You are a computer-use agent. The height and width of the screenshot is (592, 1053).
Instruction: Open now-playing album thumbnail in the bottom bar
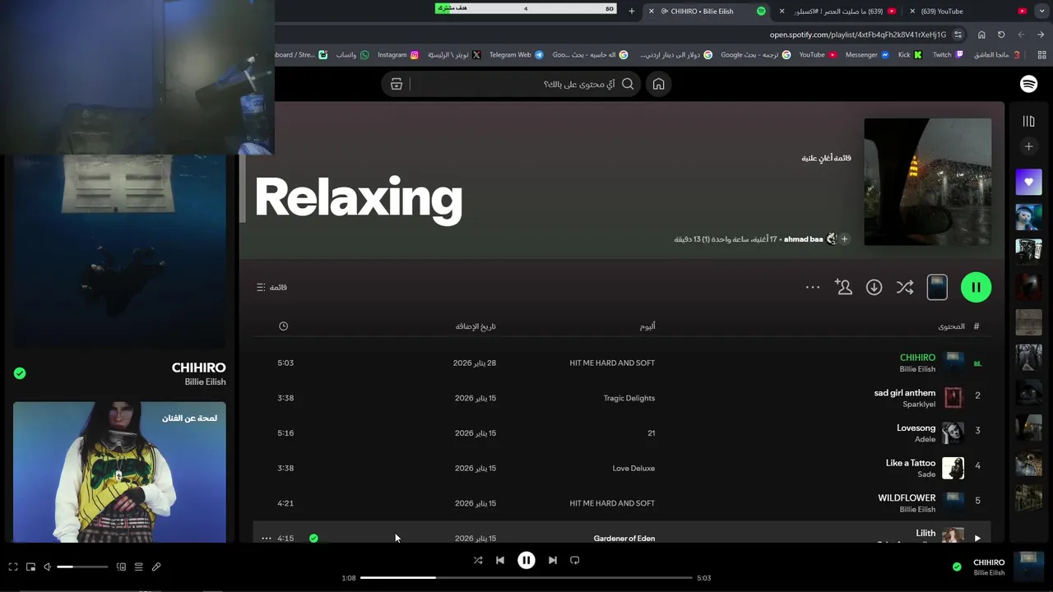(1029, 567)
